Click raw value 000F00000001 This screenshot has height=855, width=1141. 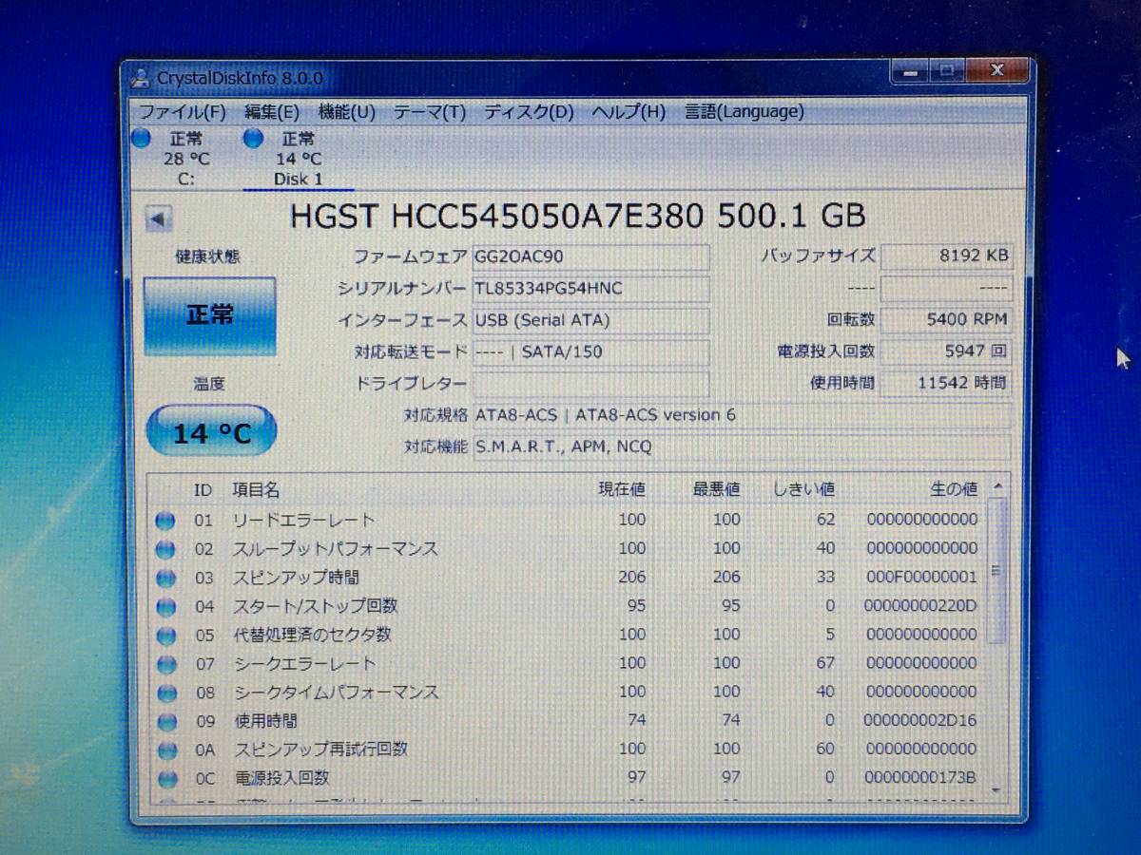922,578
